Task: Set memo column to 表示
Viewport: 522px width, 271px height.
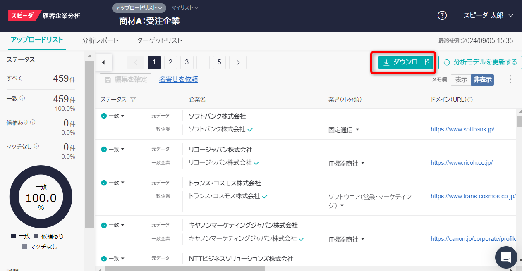Action: (x=461, y=80)
